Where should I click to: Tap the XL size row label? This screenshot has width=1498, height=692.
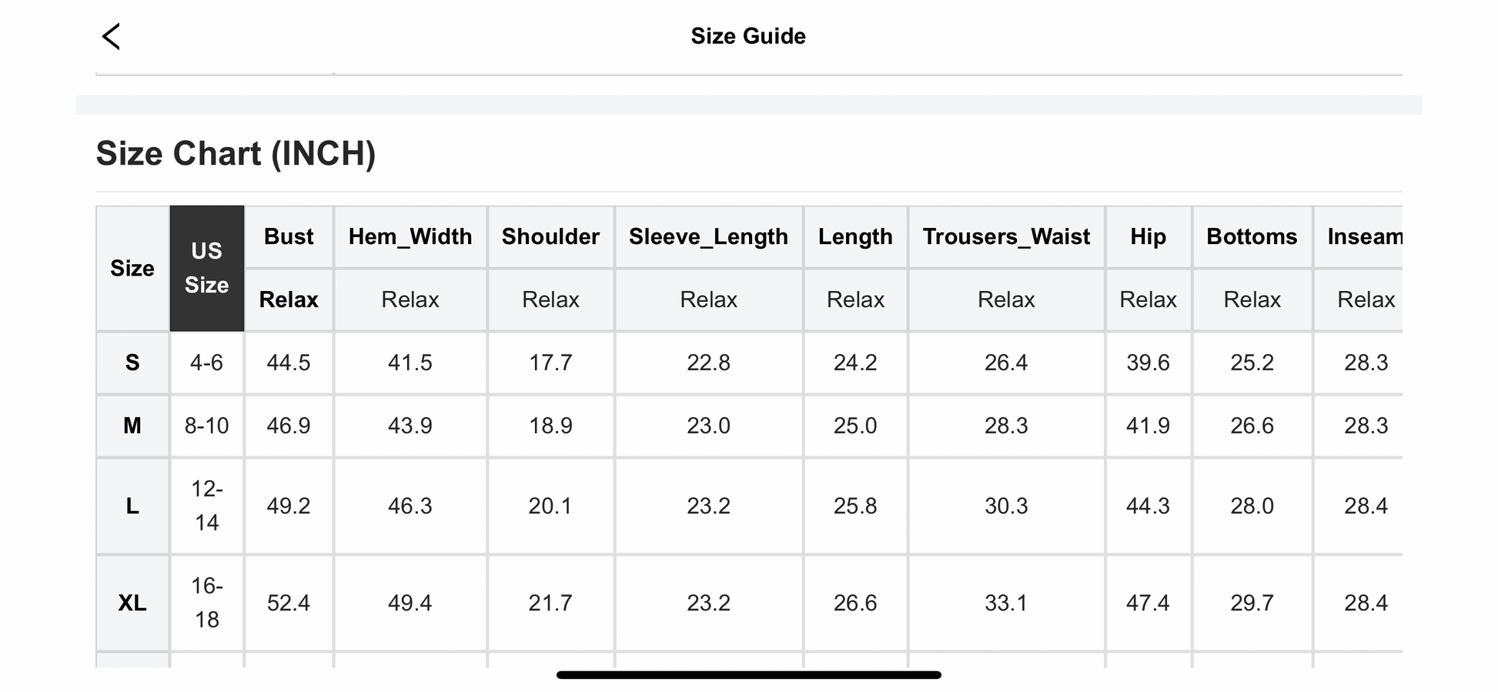132,603
